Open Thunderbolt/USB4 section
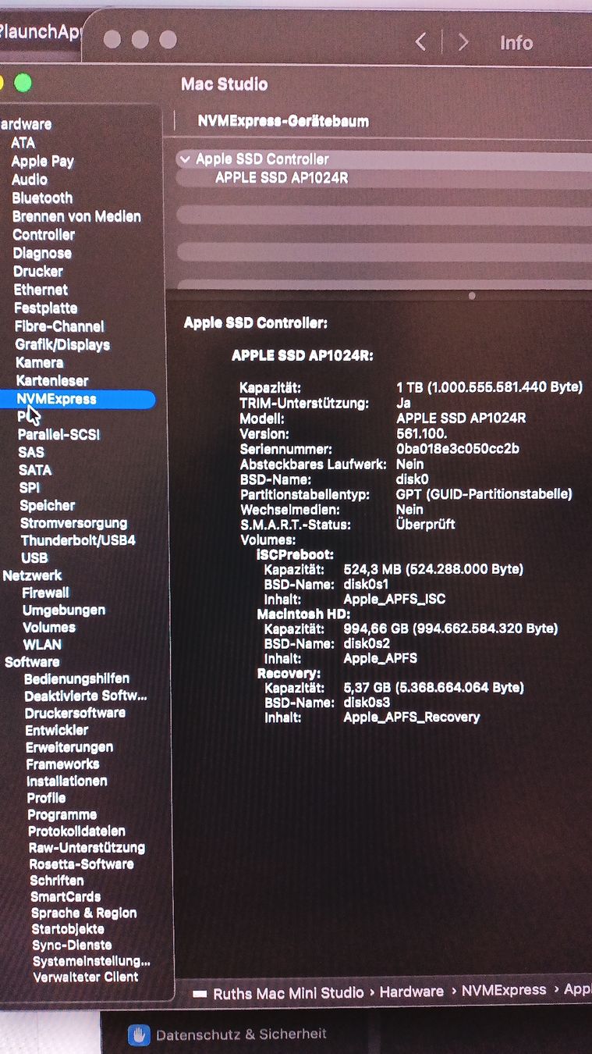Screen dimensions: 592x1054 [78, 540]
